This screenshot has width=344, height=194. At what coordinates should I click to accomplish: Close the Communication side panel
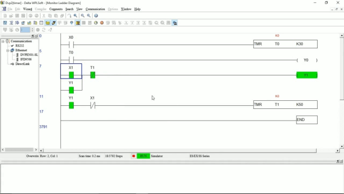click(36, 36)
